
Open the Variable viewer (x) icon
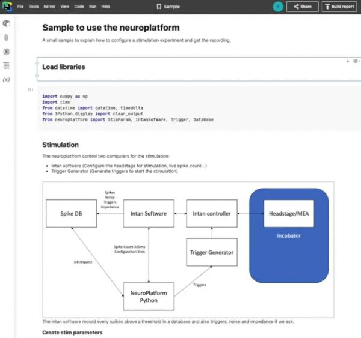pyautogui.click(x=6, y=80)
